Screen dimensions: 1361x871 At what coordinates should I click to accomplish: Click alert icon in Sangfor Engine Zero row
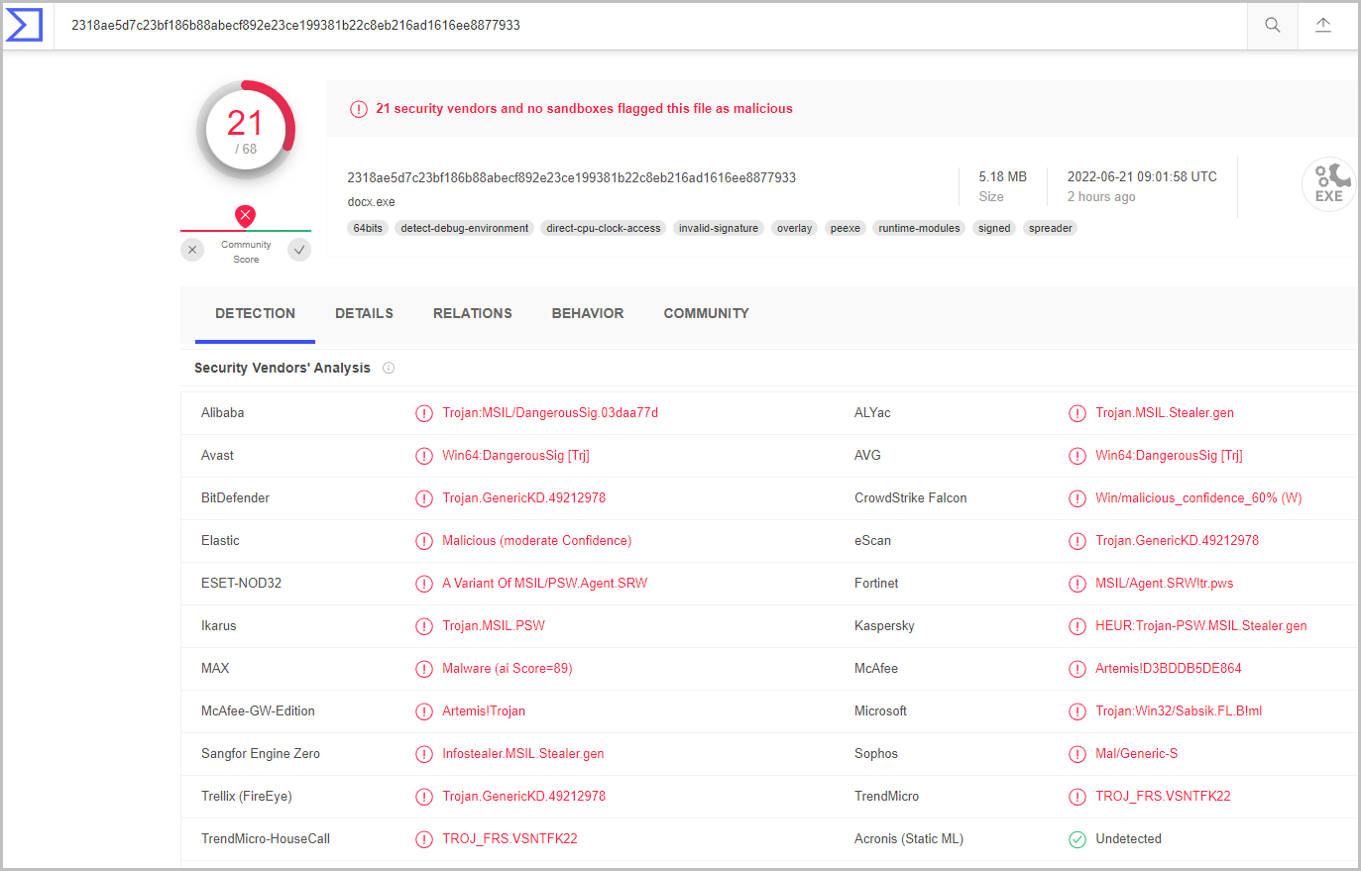pos(424,754)
